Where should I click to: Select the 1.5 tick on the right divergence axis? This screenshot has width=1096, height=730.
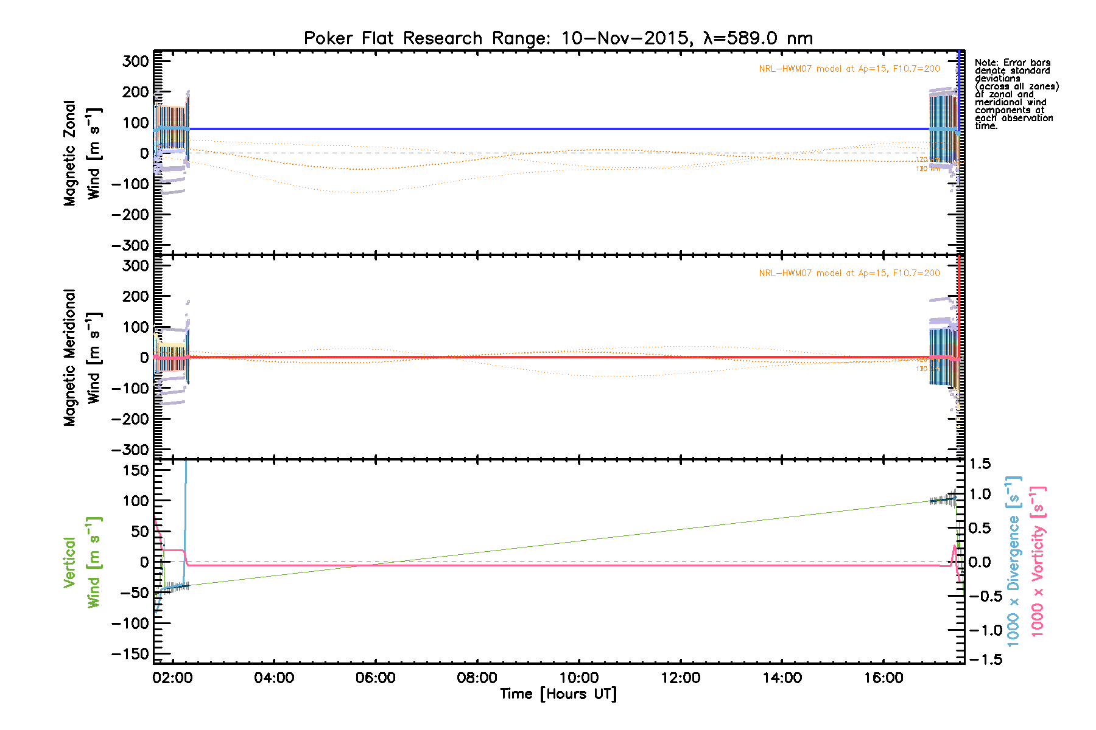point(980,464)
